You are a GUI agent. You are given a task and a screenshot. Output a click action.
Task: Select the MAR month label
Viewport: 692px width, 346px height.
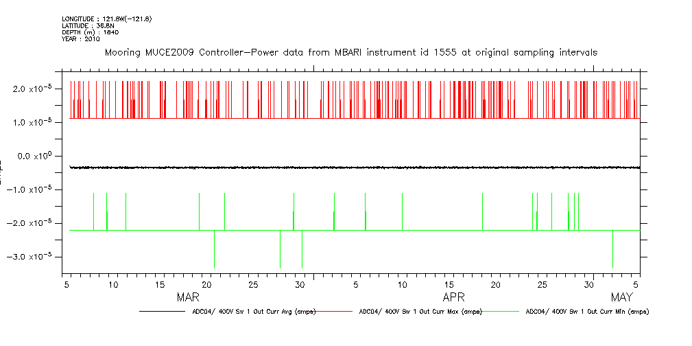(188, 297)
